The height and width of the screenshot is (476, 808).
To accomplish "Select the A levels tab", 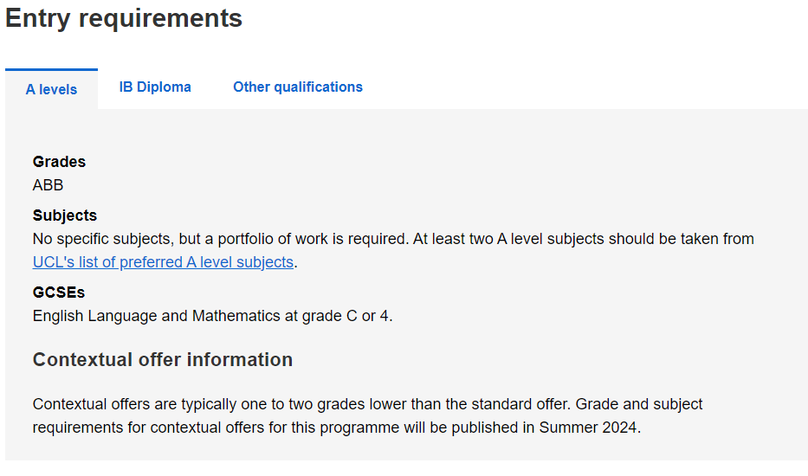I will tap(52, 89).
